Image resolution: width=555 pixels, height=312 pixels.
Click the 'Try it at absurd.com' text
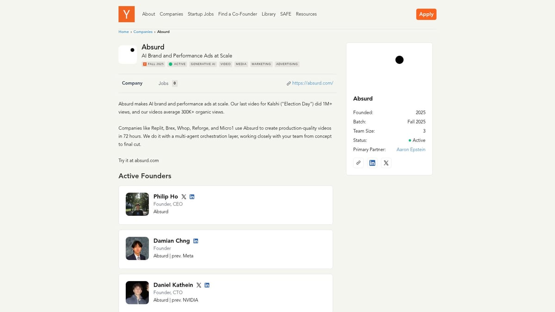coord(139,160)
